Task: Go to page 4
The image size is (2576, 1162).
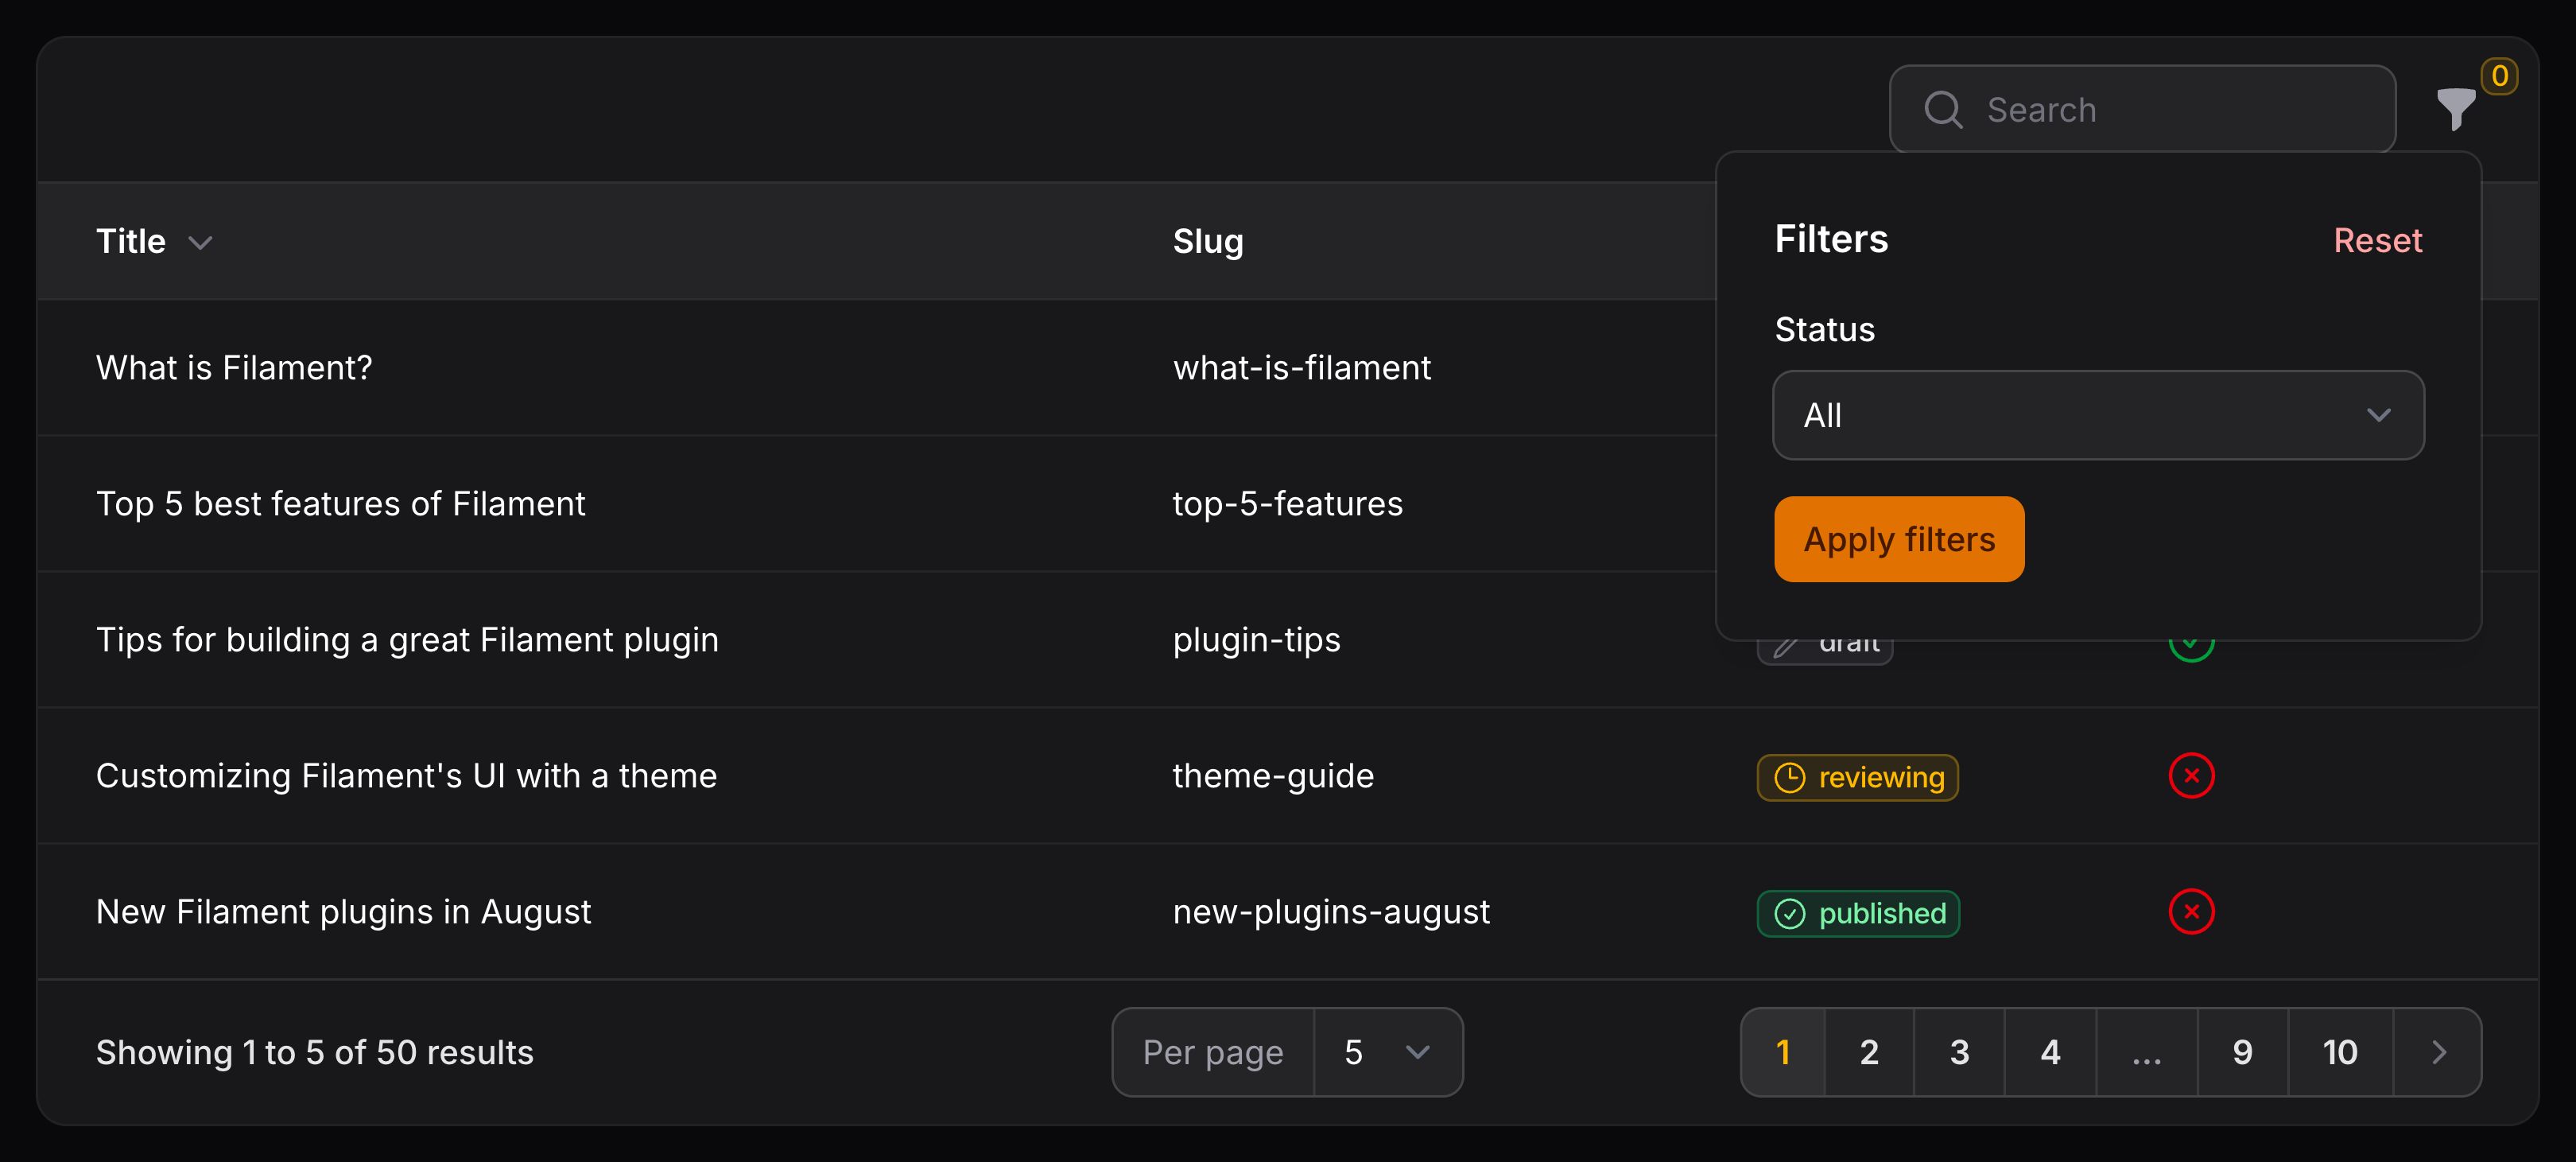Action: [x=2050, y=1052]
